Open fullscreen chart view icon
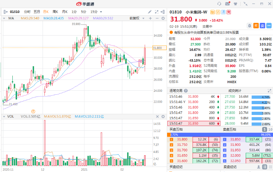 157,12
